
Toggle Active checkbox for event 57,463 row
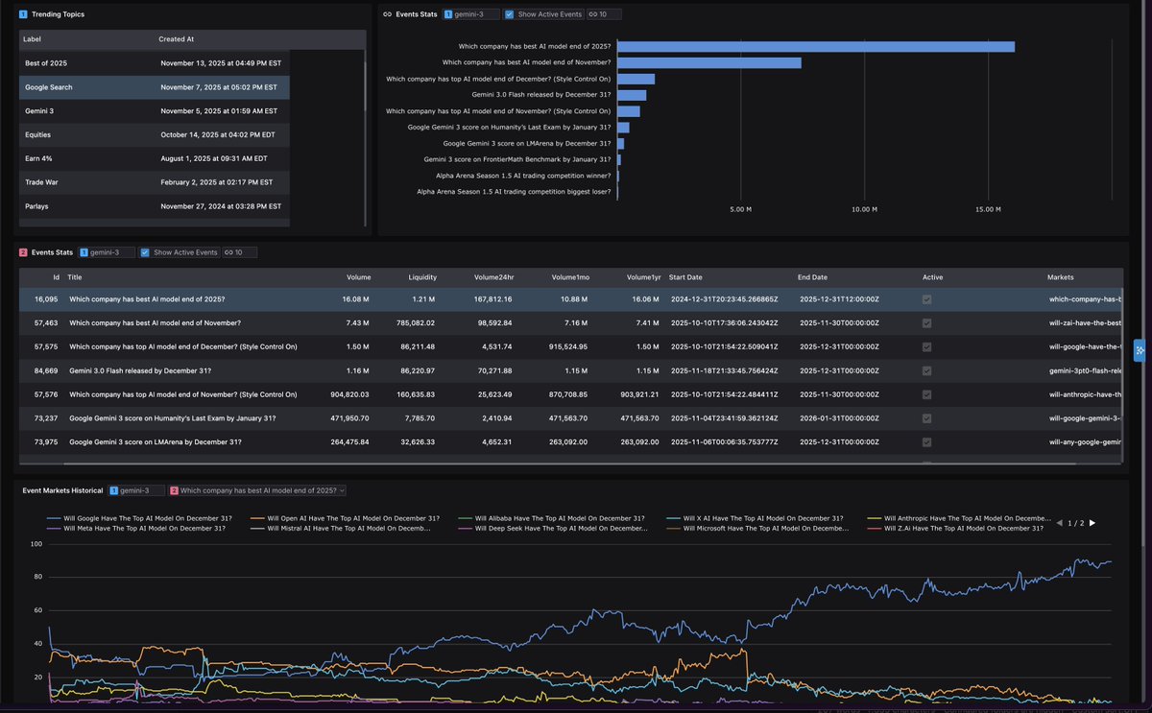pos(926,323)
